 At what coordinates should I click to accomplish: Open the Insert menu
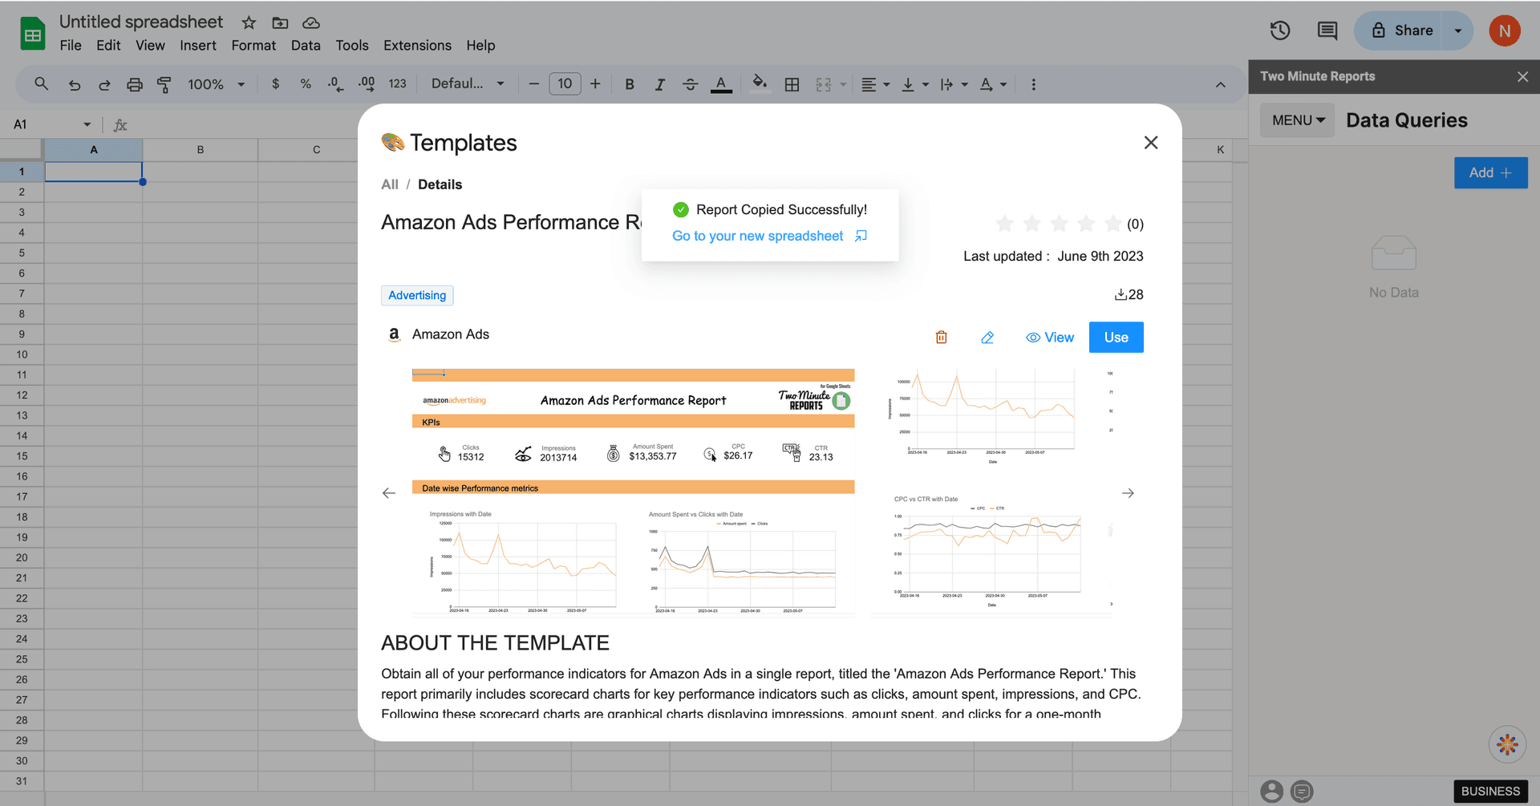(198, 45)
